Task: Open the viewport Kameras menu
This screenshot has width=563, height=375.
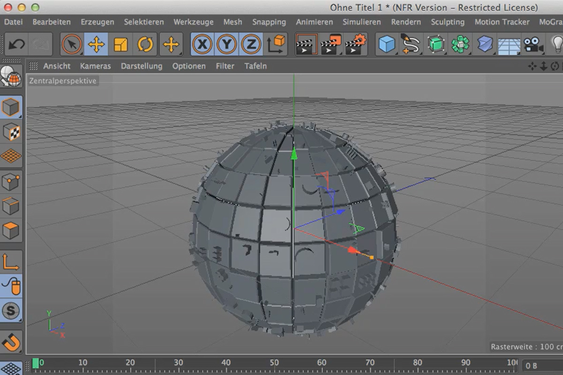Action: 96,66
